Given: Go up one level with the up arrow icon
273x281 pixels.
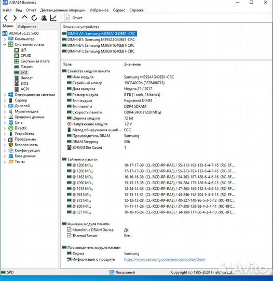Looking at the screenshot, I should [x=24, y=18].
